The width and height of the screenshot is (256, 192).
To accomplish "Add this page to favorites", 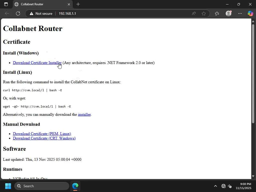I will (x=203, y=13).
